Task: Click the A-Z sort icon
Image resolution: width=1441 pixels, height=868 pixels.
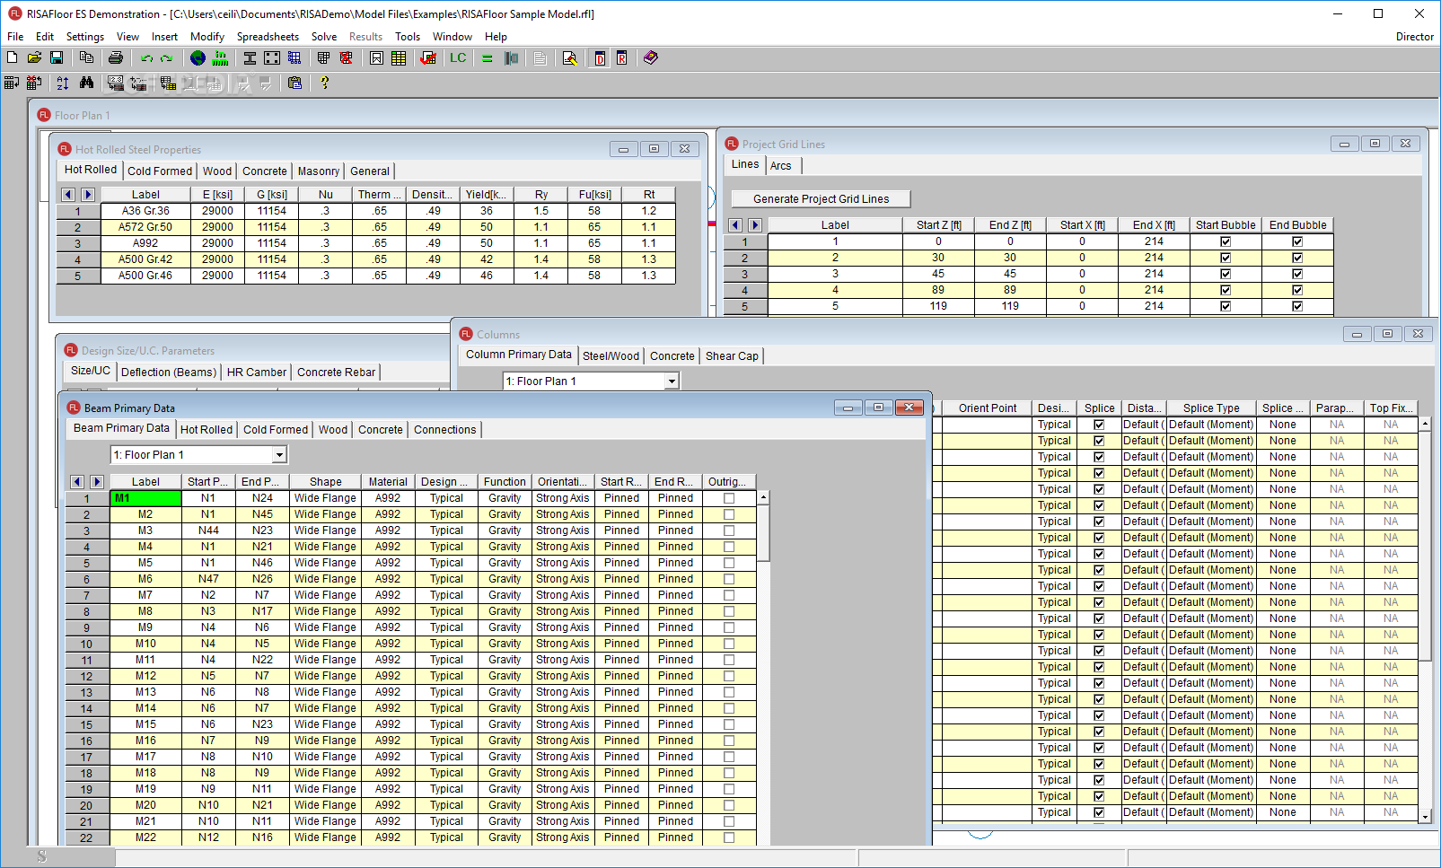Action: [63, 83]
